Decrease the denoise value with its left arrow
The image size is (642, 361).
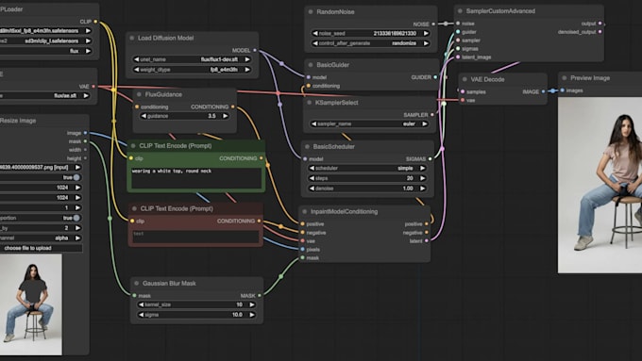pyautogui.click(x=312, y=189)
